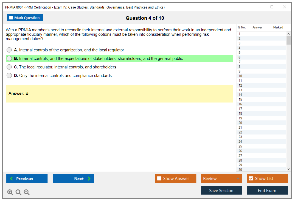The height and width of the screenshot is (202, 295).
Task: Choose option B about stakeholders and public
Action: [x=9, y=59]
